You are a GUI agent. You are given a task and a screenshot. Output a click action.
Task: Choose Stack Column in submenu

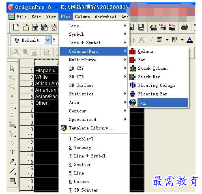coord(158,68)
